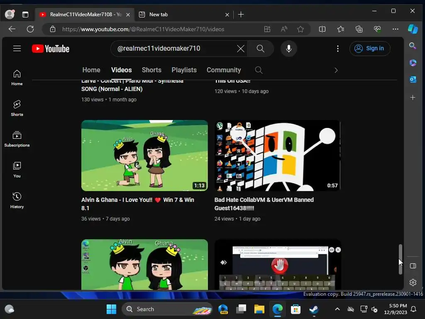Click the Edge address bar URL

tap(143, 29)
